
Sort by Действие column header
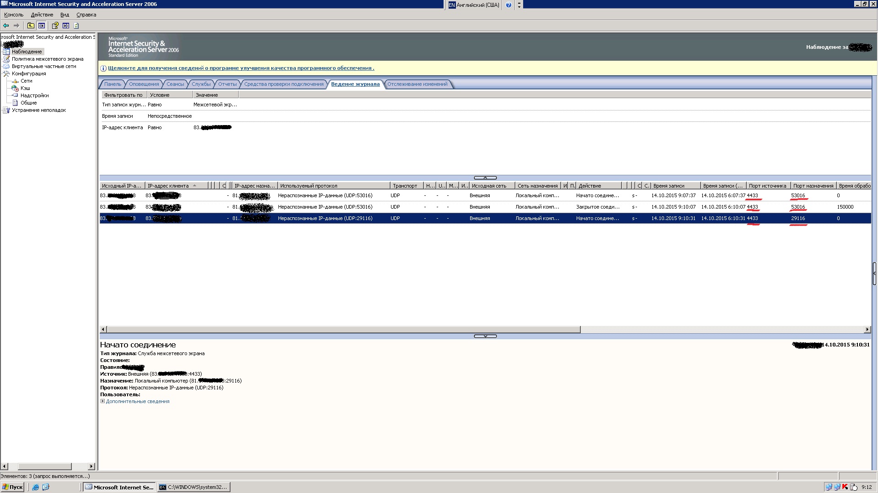pyautogui.click(x=599, y=186)
